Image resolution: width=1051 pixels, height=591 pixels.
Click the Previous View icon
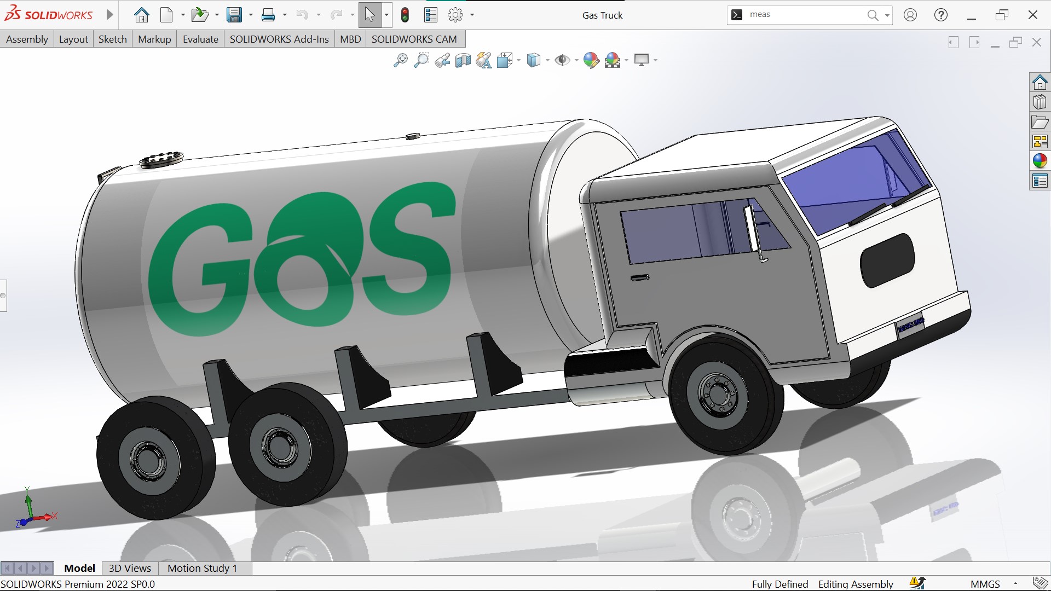(x=442, y=60)
